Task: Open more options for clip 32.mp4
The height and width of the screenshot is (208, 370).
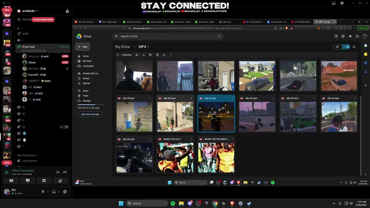Action: (x=273, y=98)
